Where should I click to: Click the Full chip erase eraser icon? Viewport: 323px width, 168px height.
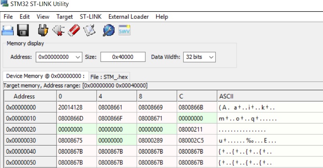(x=74, y=30)
